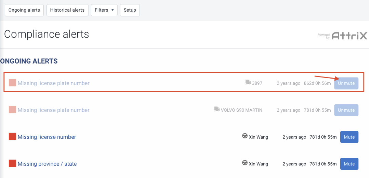Click steering wheel icon on Missing province row
The image size is (370, 179).
(x=245, y=163)
